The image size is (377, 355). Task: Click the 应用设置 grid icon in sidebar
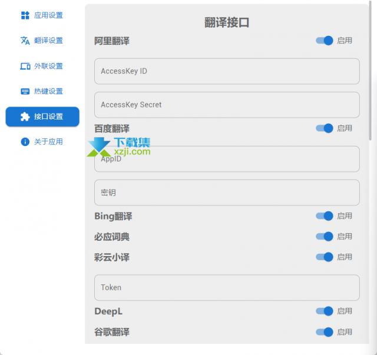click(x=25, y=15)
